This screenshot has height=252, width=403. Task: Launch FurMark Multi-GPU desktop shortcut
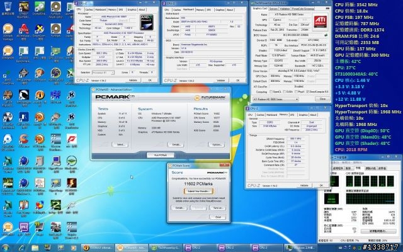(x=55, y=10)
